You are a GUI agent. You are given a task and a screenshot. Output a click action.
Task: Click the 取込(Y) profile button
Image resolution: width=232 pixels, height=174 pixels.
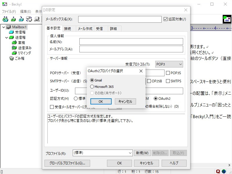178,153
